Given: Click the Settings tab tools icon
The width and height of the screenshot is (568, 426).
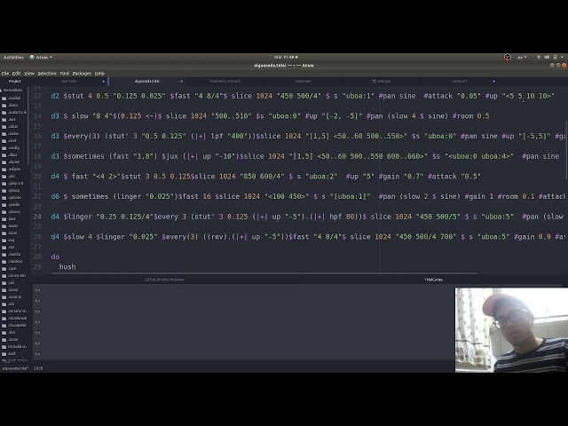Looking at the screenshot, I should [374, 81].
